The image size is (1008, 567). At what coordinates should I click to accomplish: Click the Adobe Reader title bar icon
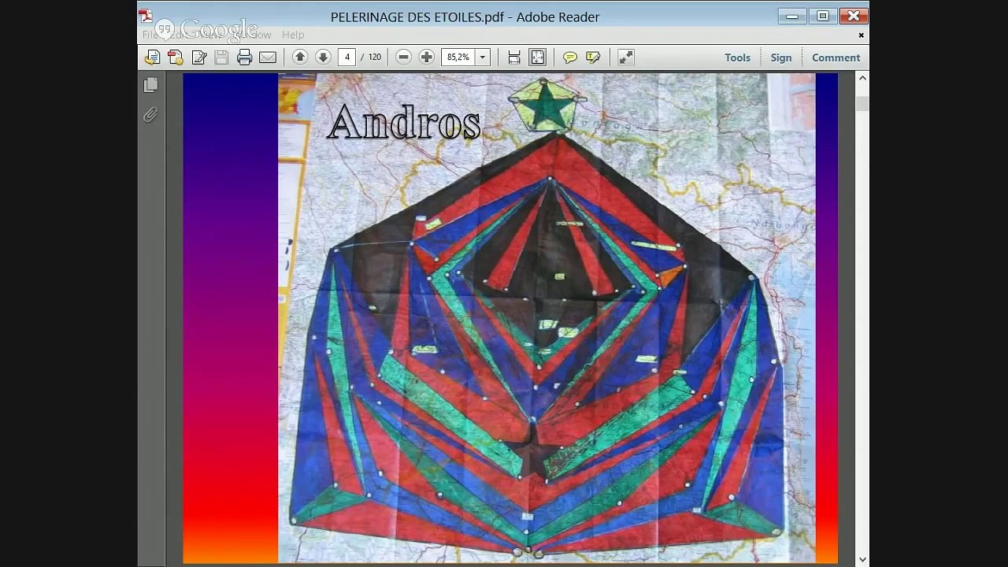tap(146, 16)
